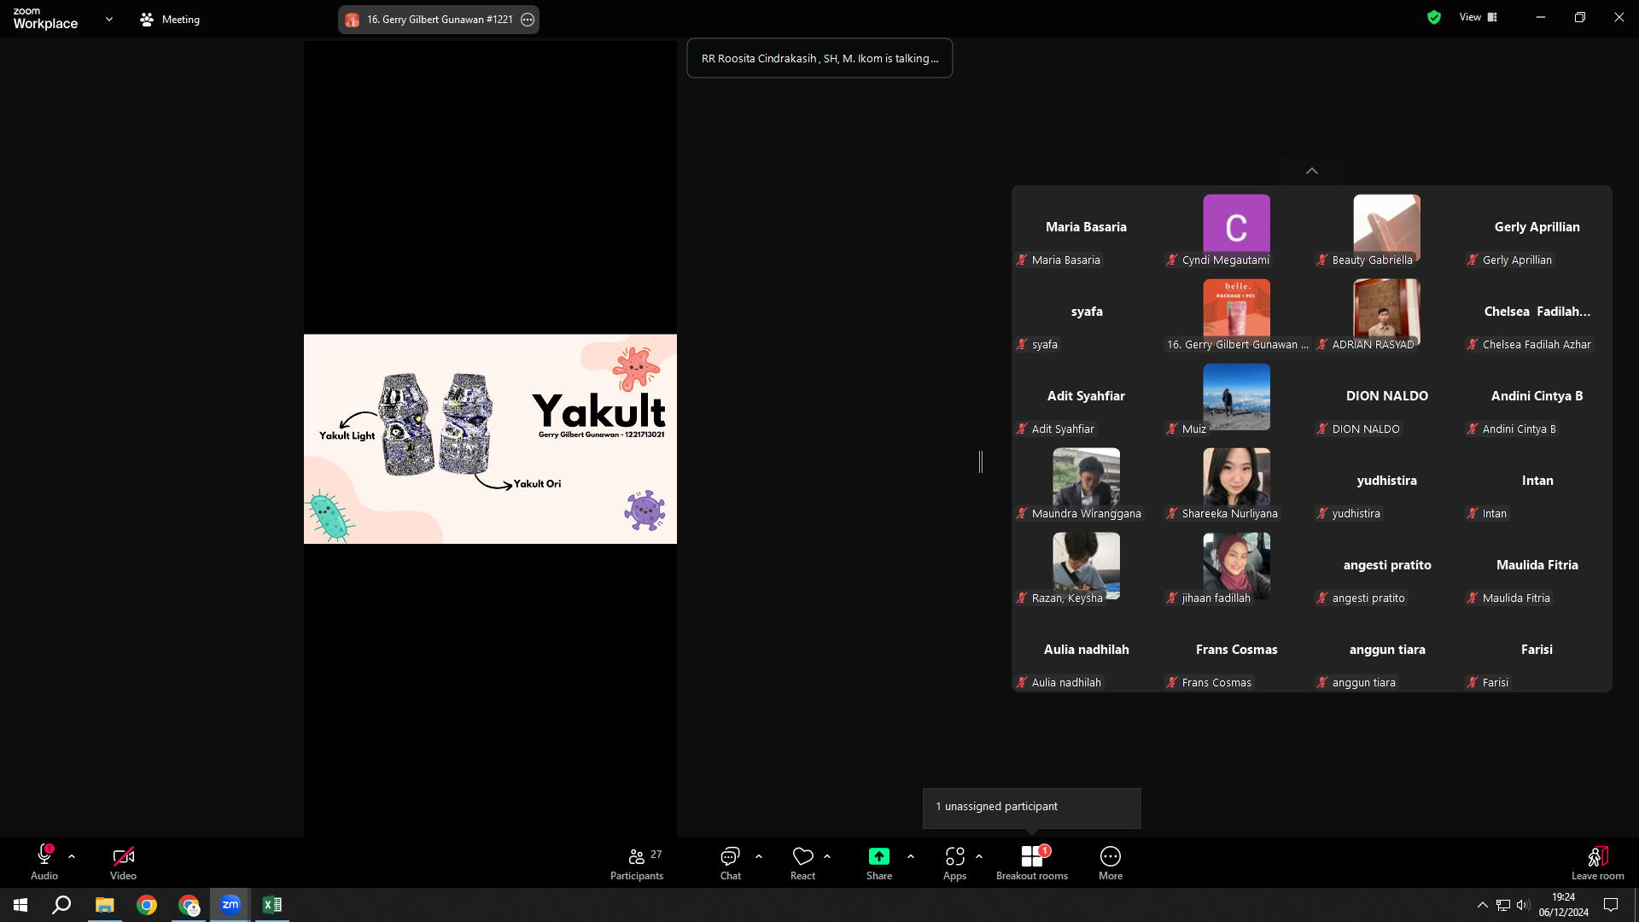
Task: Open the Chat panel
Action: pos(731,862)
